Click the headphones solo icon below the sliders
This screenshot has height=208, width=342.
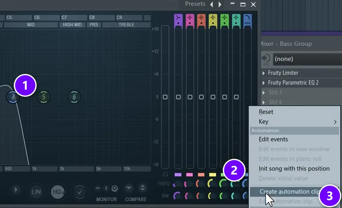(x=165, y=174)
